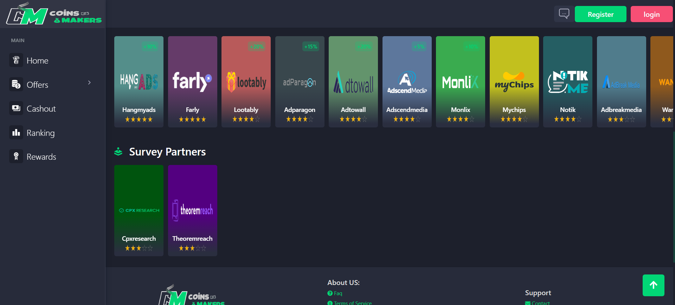
Task: Click the Monlix star rating
Action: click(x=460, y=119)
